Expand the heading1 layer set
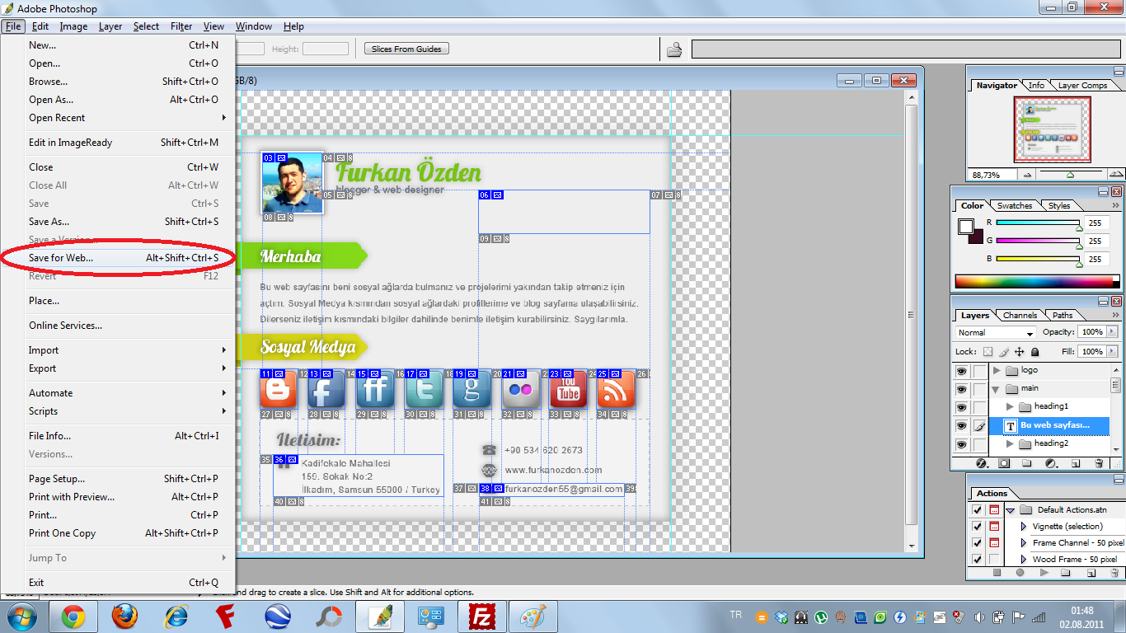Viewport: 1126px width, 633px height. [1011, 407]
